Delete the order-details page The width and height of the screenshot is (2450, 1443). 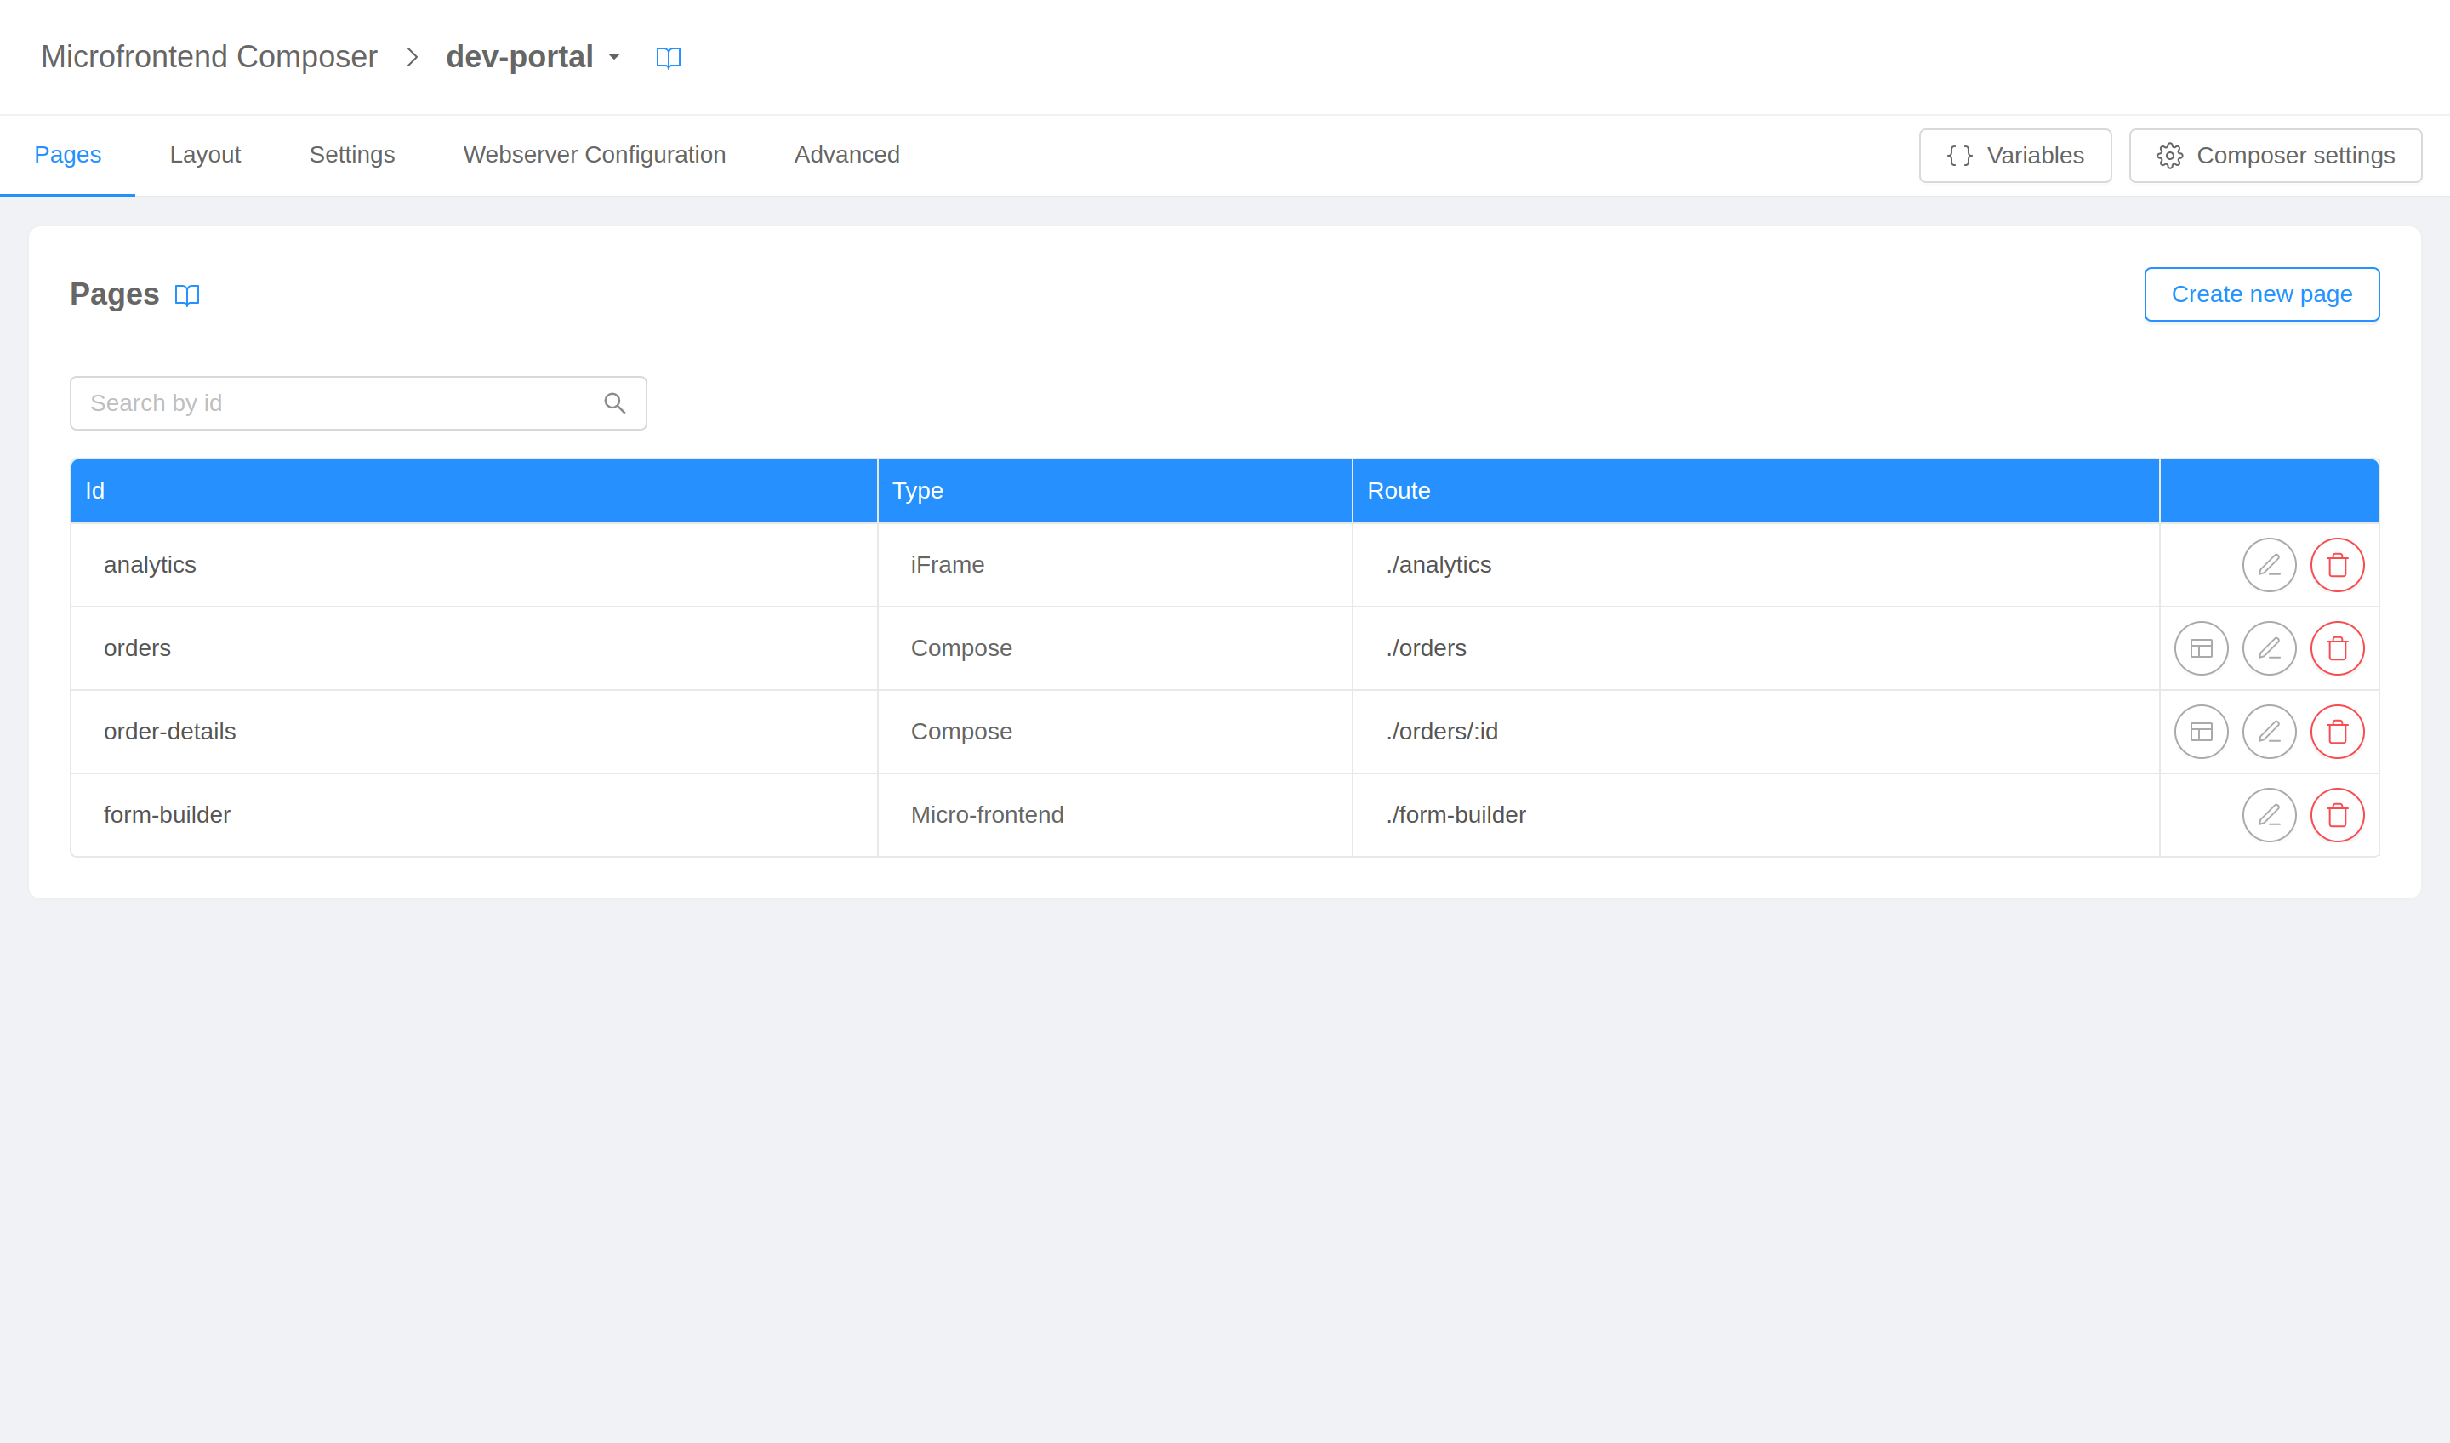(2336, 731)
